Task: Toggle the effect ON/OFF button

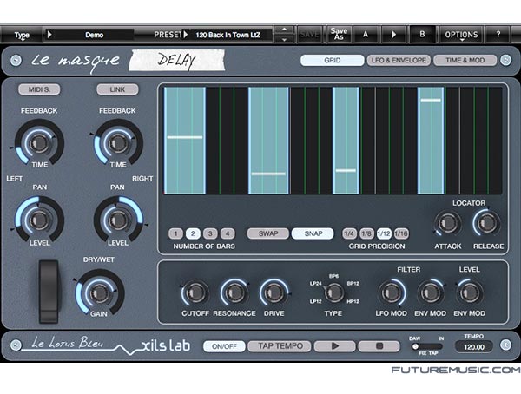Action: pos(224,346)
